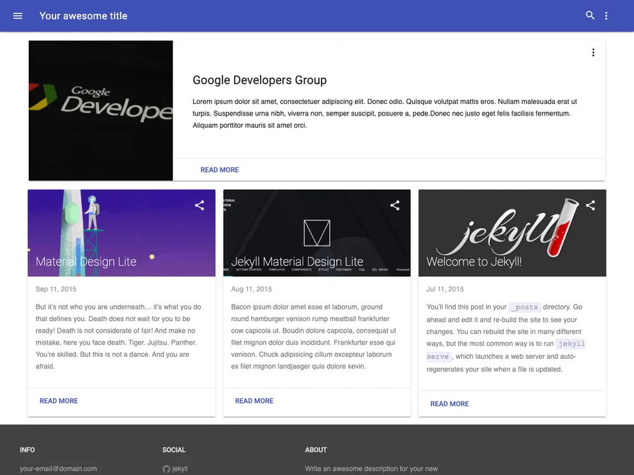The image size is (634, 475).
Task: Click READ MORE on Google Developers Group
Action: coord(219,170)
